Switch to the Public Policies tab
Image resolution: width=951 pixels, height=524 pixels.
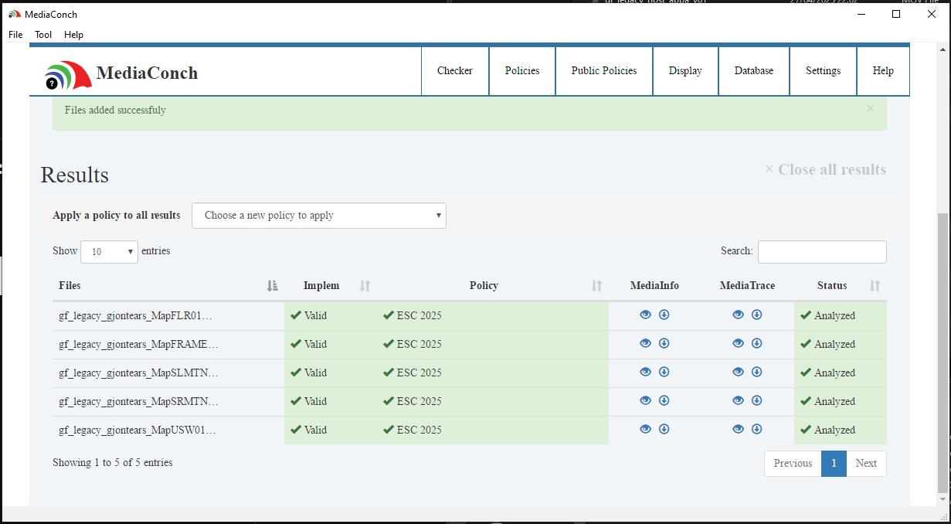click(604, 71)
